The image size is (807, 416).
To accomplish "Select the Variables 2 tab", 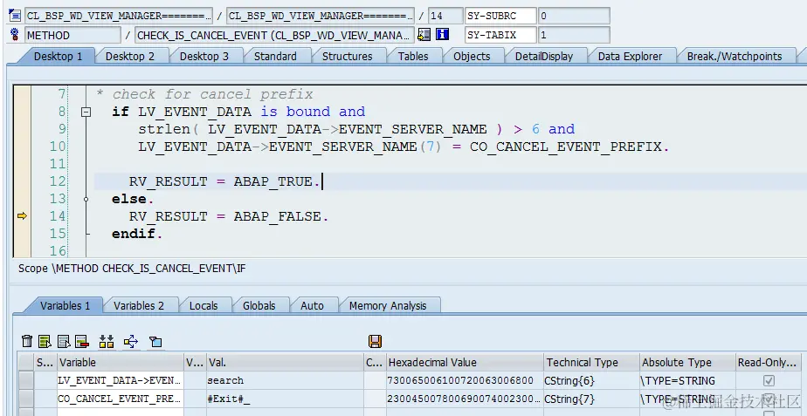I will (x=139, y=305).
